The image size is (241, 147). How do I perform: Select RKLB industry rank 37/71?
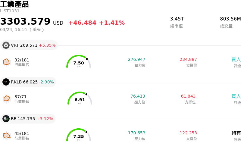20,97
